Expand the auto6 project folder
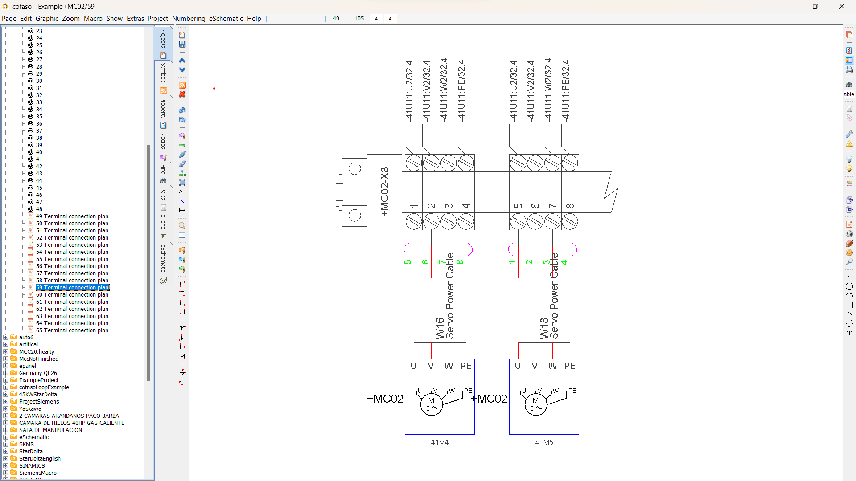The width and height of the screenshot is (856, 481). [x=6, y=338]
